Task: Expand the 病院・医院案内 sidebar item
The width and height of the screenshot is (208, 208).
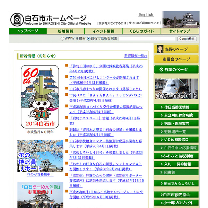Action: (176, 123)
